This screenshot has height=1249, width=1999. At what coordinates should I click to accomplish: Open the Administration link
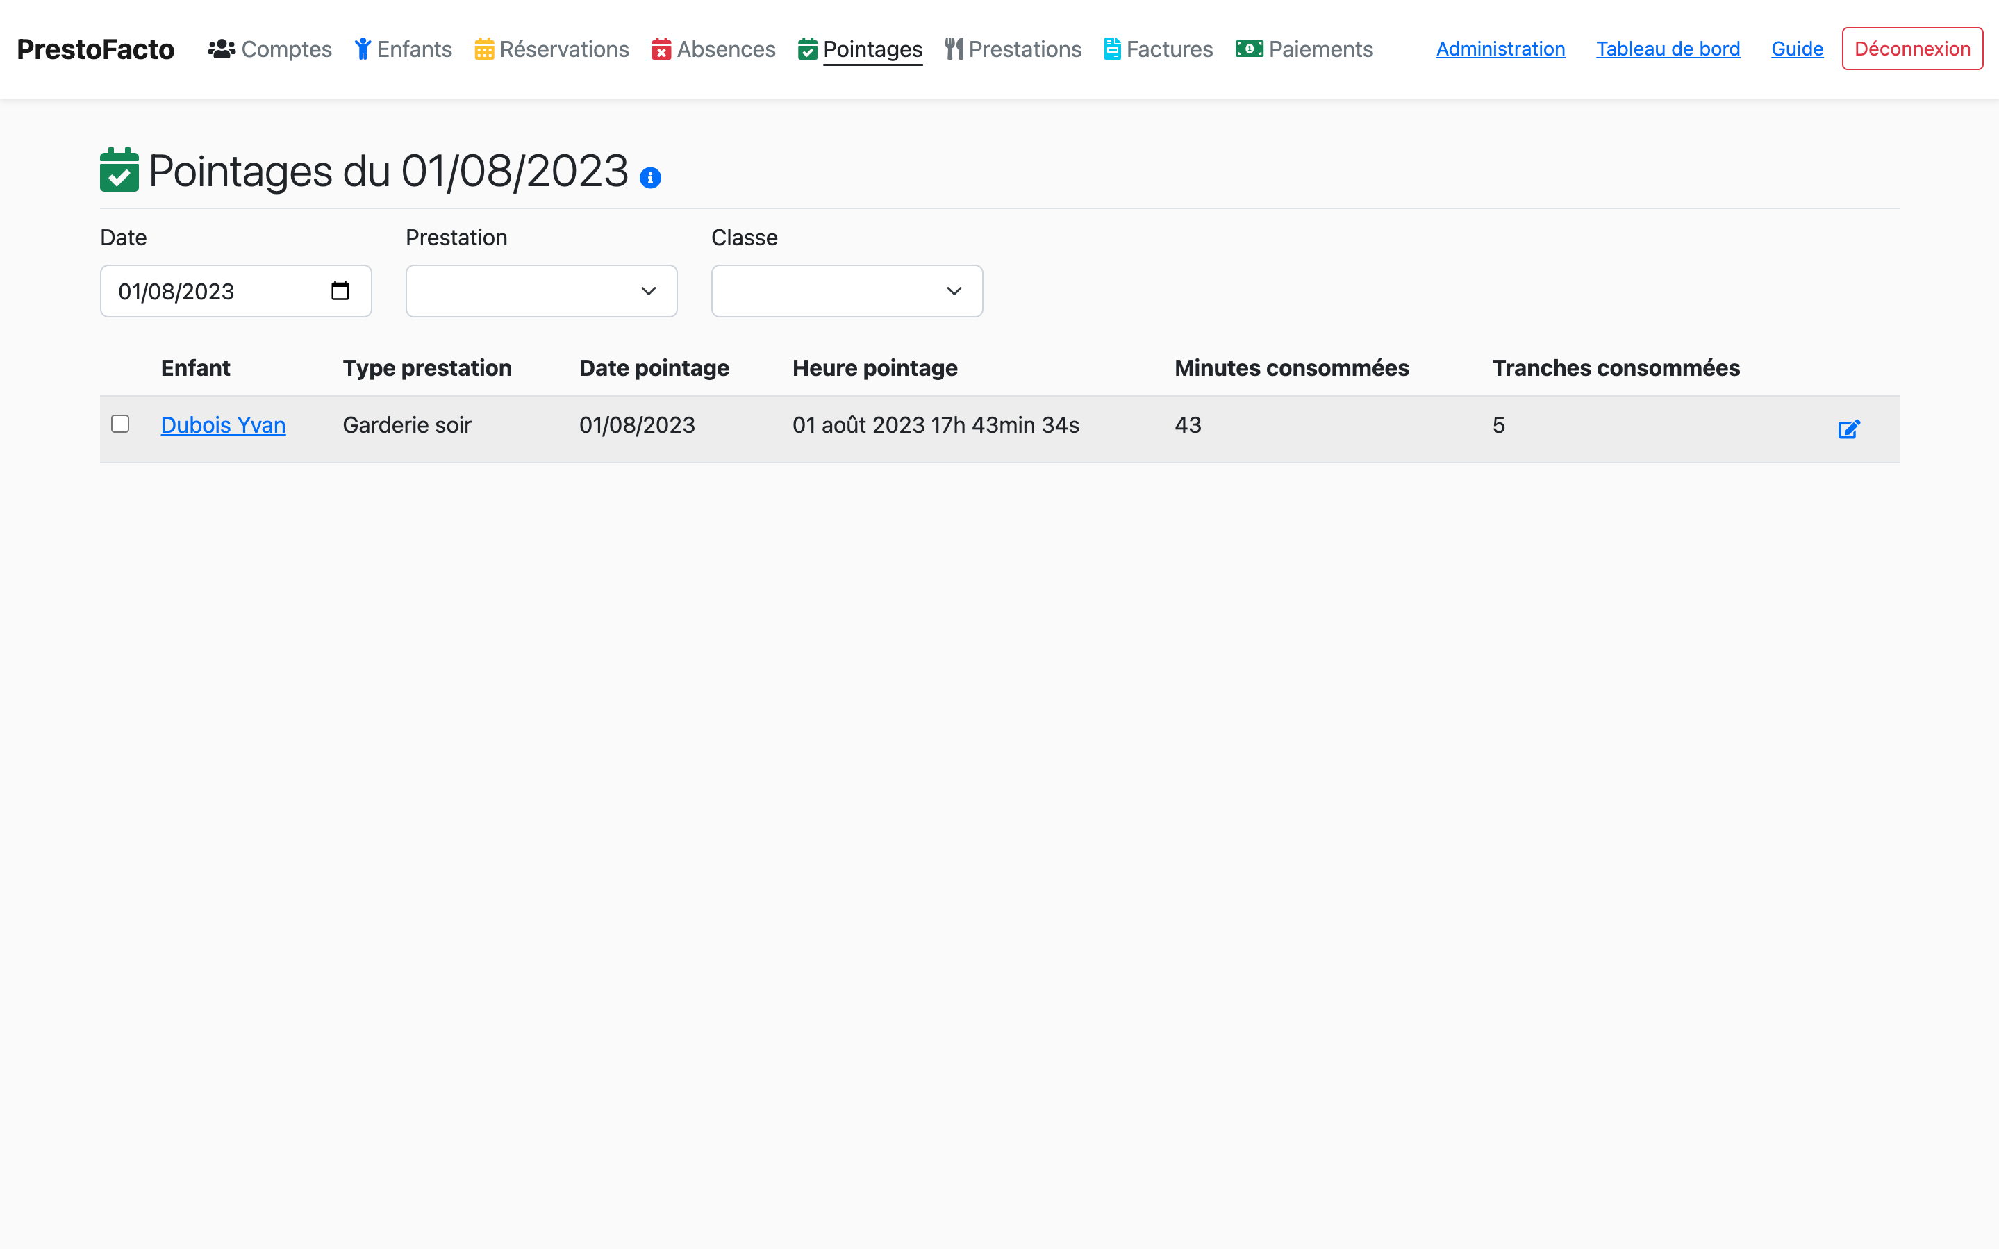1500,49
